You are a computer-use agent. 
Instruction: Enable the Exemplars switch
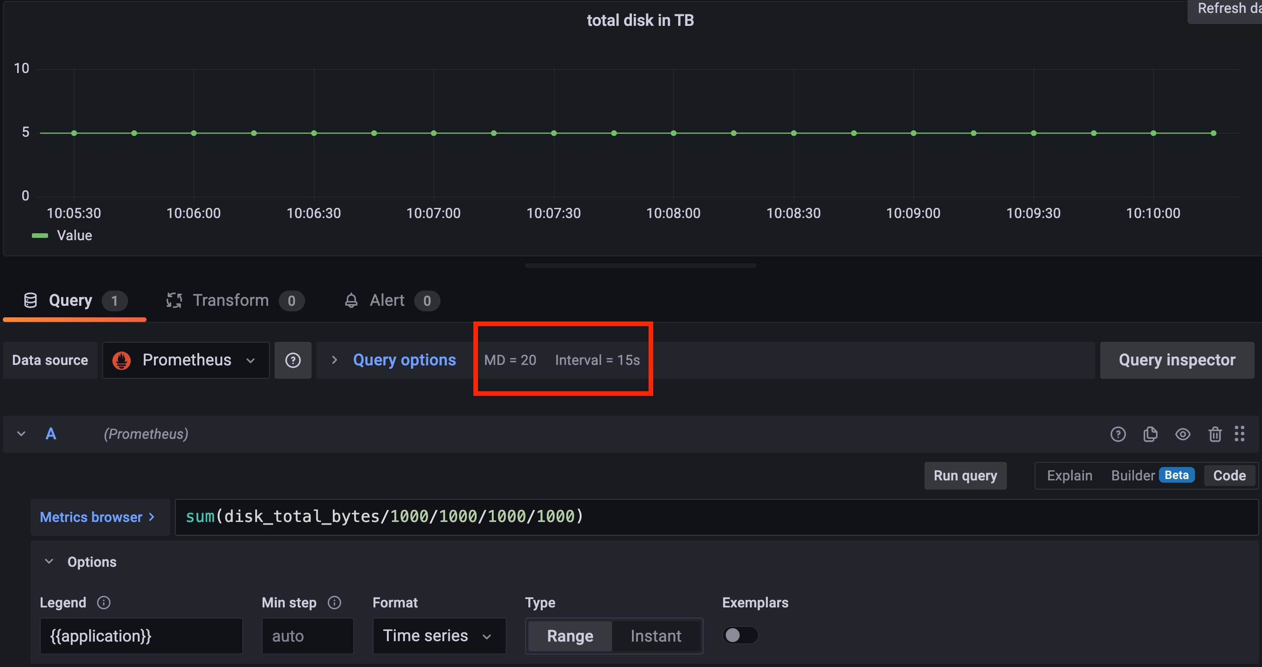click(740, 635)
